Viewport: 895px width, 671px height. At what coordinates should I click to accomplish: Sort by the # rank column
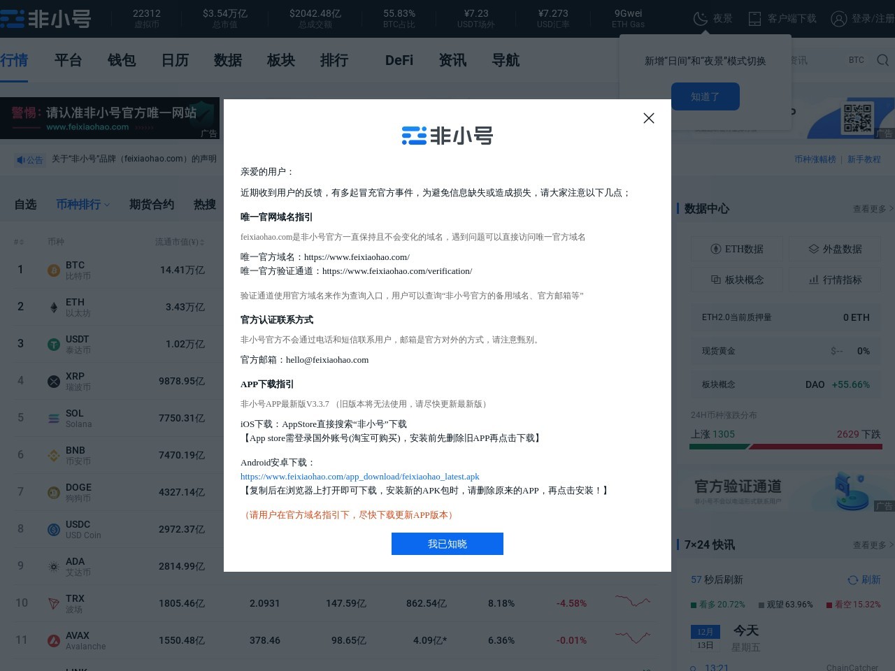[x=19, y=242]
